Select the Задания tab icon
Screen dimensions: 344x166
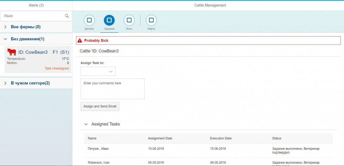(109, 20)
